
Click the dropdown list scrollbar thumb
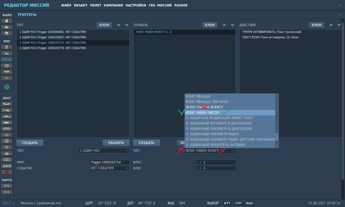277,137
